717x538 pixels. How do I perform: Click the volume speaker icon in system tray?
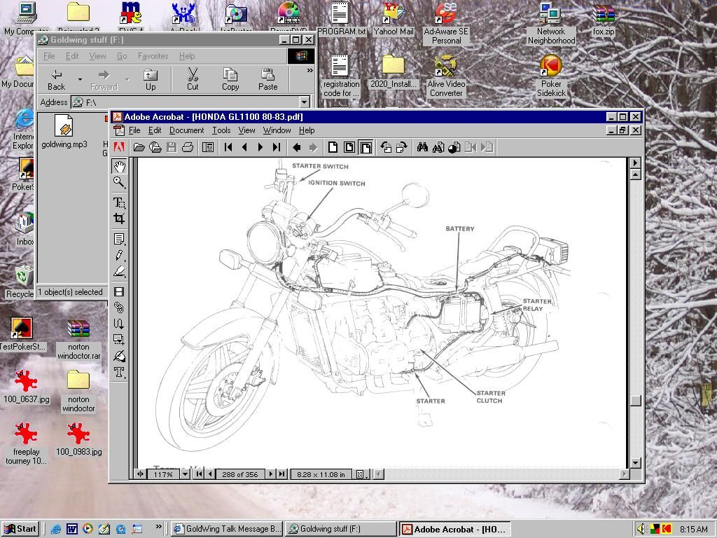641,530
